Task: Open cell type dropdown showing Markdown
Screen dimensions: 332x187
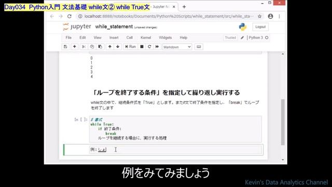Action: coord(177,47)
